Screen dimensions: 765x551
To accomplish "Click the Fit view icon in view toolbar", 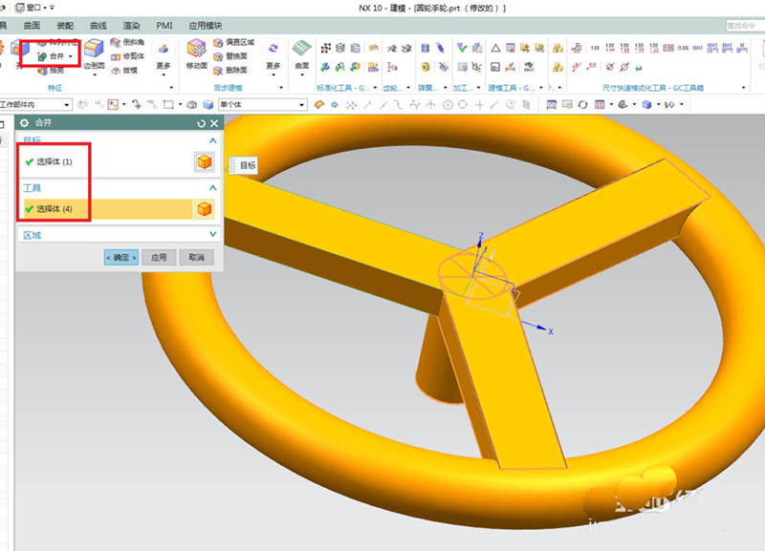I will pos(552,104).
